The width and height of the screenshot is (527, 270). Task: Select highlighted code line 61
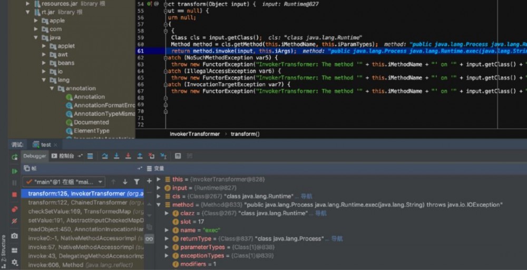pyautogui.click(x=331, y=51)
